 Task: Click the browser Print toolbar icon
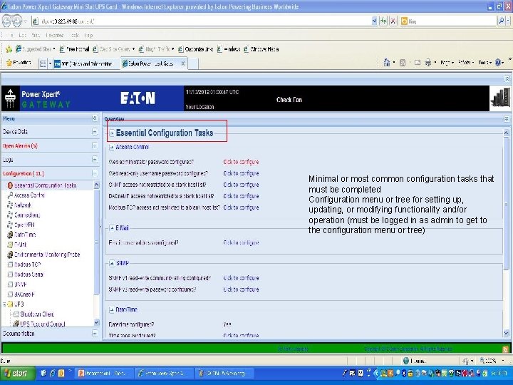pos(428,63)
